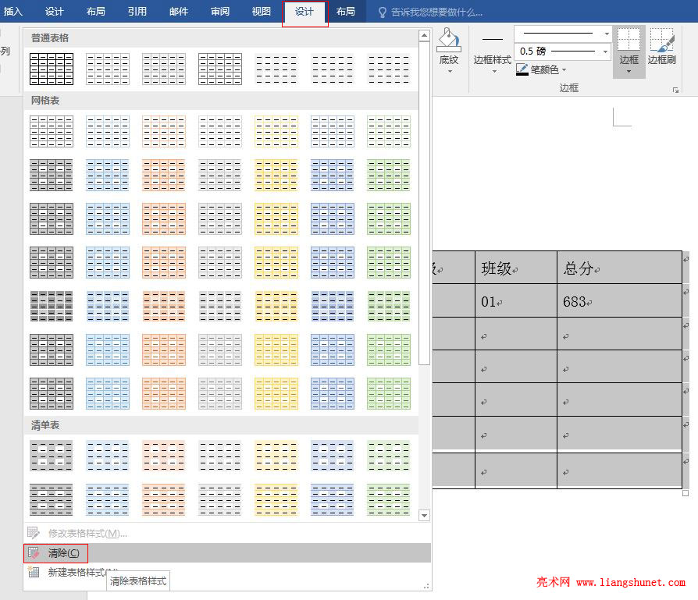The image size is (698, 600).
Task: Click 清除(C) to clear the table style
Action: 62,552
